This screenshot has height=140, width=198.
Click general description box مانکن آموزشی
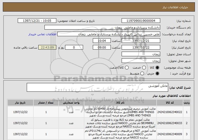tap(97, 87)
